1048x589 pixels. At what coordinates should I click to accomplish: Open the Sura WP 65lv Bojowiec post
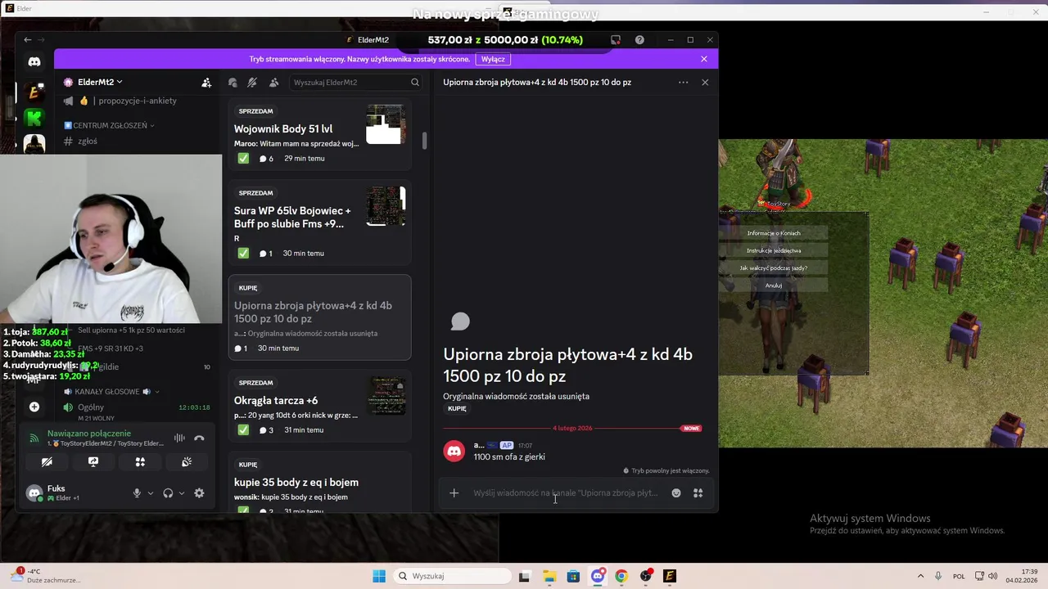click(319, 223)
